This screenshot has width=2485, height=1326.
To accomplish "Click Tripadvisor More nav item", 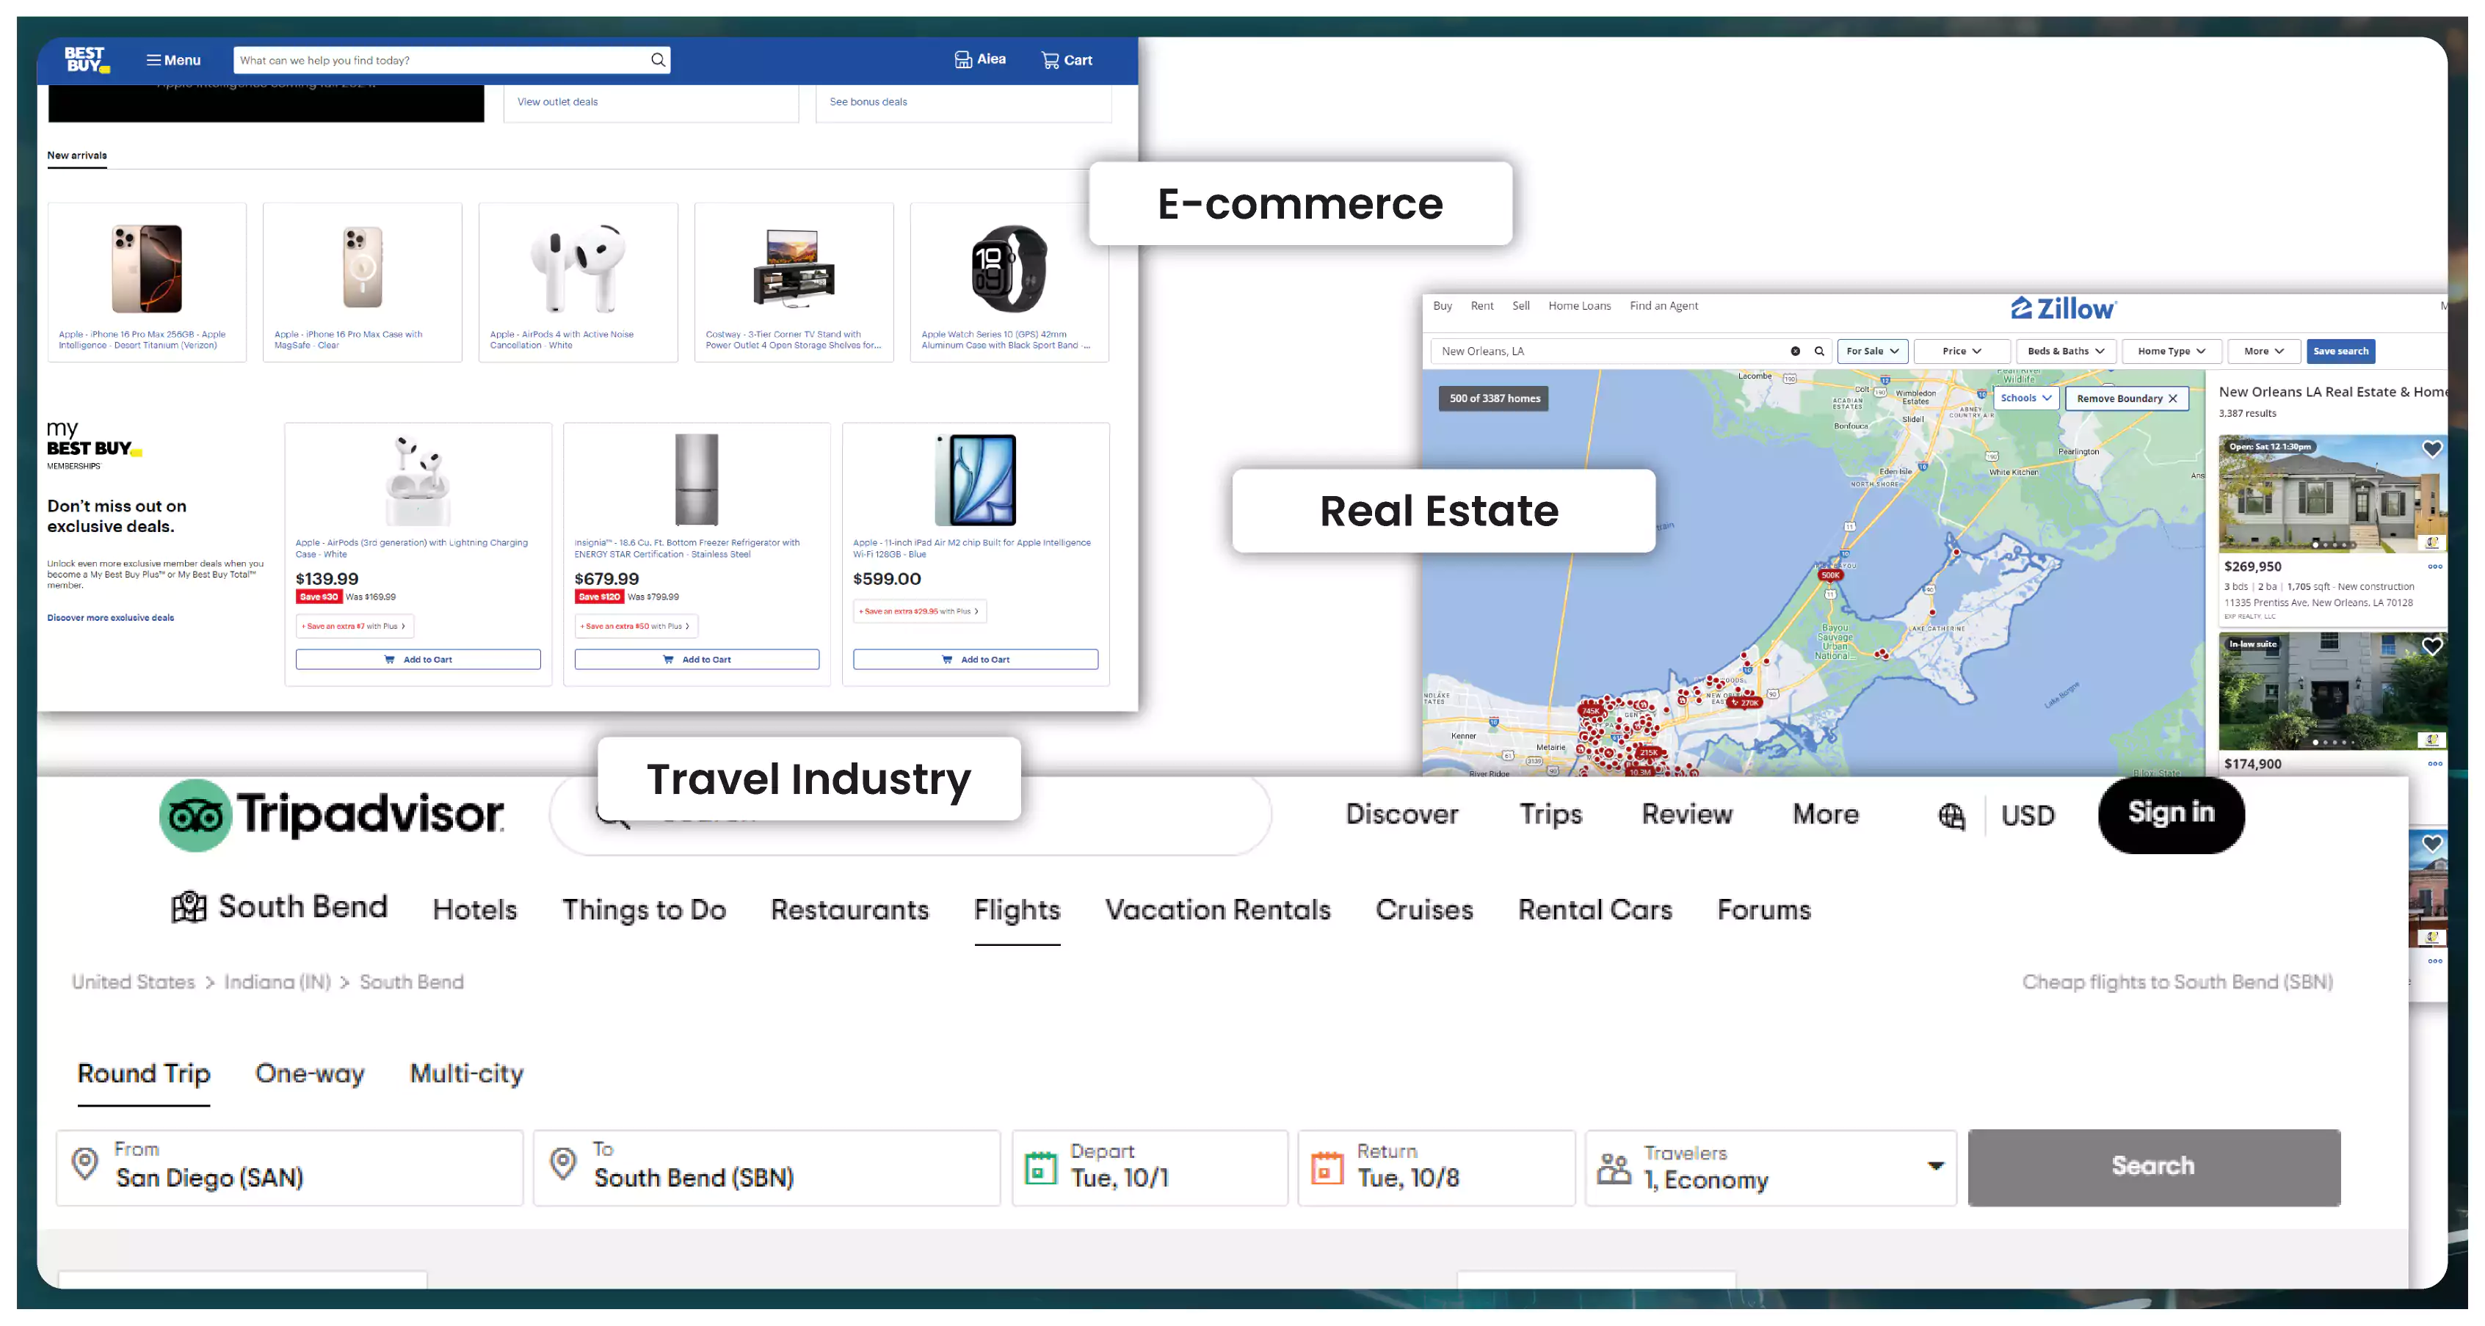I will tap(1825, 815).
